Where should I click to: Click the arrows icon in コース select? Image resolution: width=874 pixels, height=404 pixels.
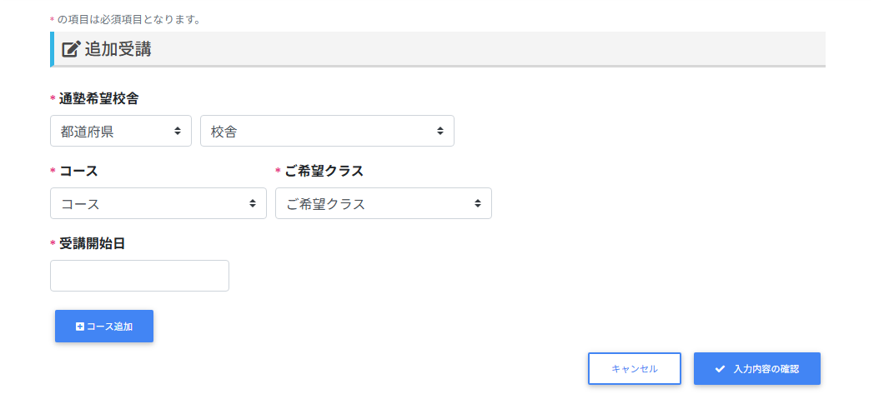[253, 203]
